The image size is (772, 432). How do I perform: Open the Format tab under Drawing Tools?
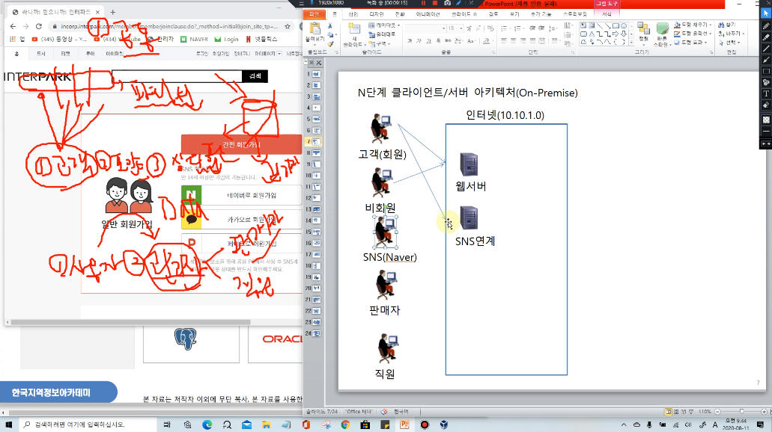pyautogui.click(x=607, y=14)
